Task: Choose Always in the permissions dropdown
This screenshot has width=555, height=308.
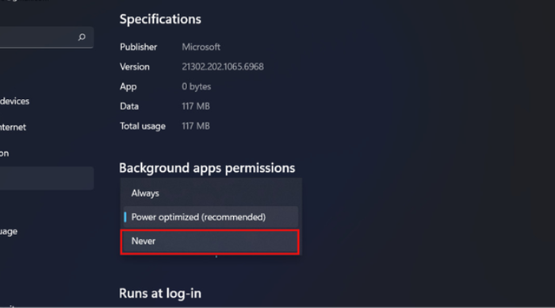Action: [x=211, y=193]
